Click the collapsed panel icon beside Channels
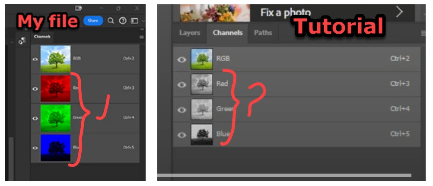This screenshot has width=433, height=186. pos(22,41)
